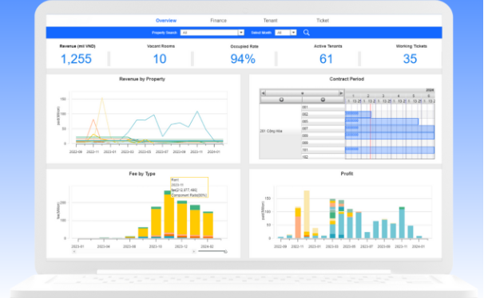The height and width of the screenshot is (298, 484).
Task: Click the magnifier search icon in blue bar
Action: [x=306, y=33]
